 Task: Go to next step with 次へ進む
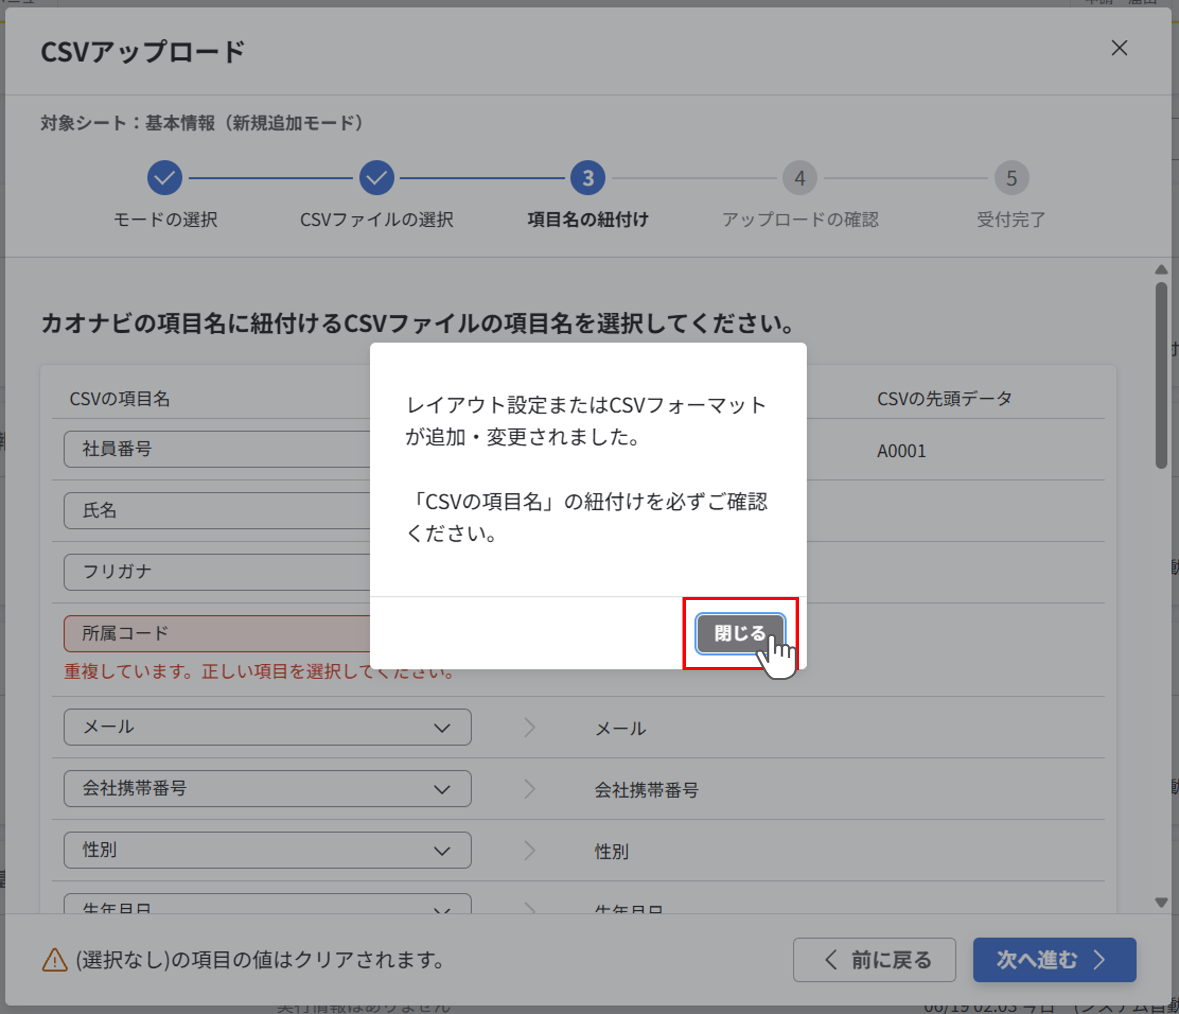point(1054,960)
